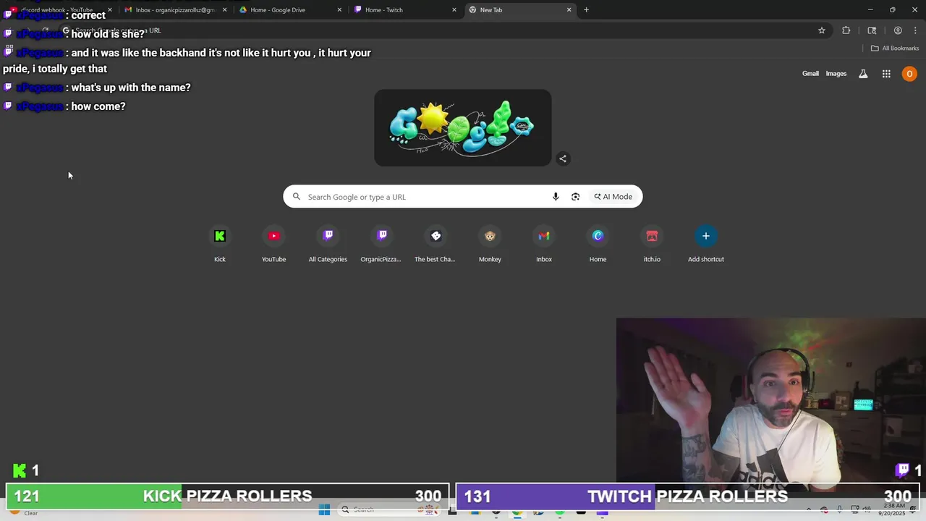Open the Home shortcut tile
The width and height of the screenshot is (926, 521).
[598, 245]
